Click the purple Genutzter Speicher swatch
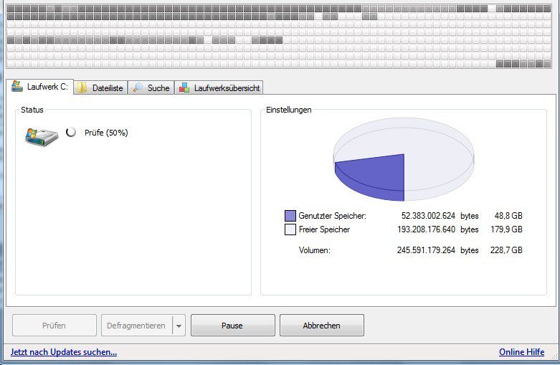The width and height of the screenshot is (560, 365). click(x=290, y=216)
